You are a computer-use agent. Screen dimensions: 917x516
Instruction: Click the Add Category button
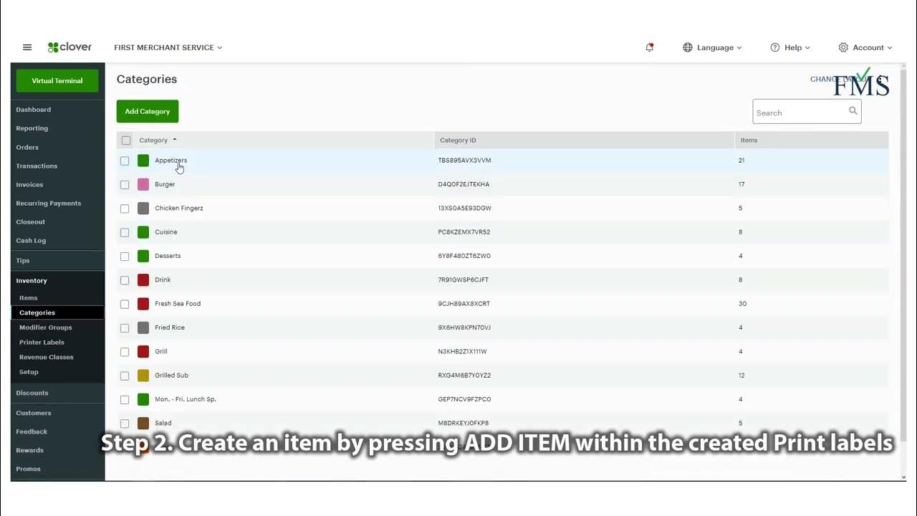point(148,111)
